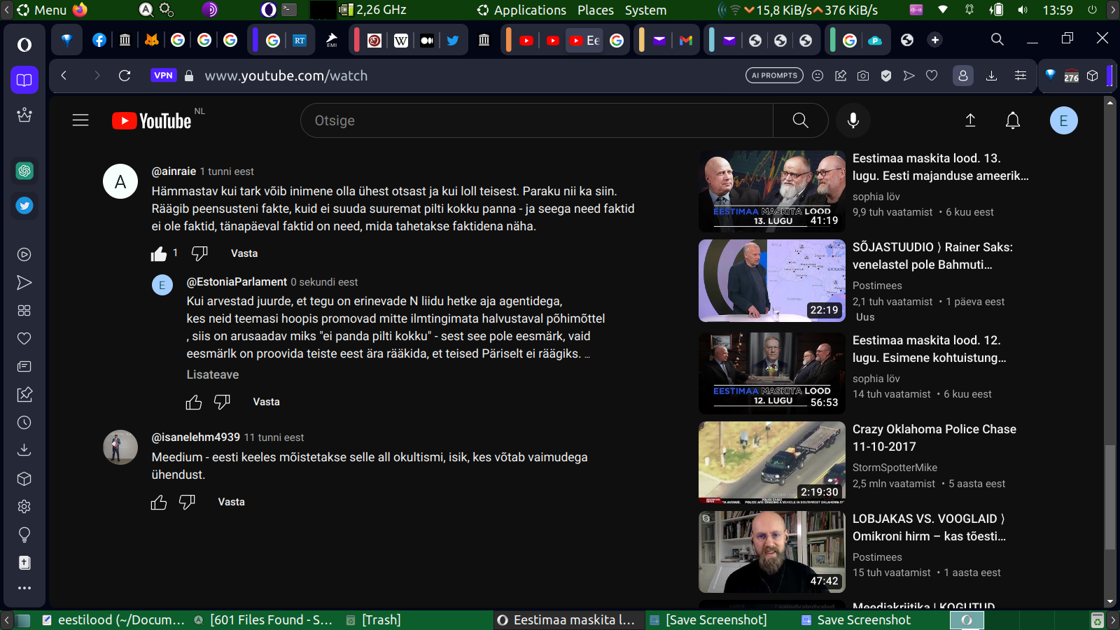1120x630 pixels.
Task: Open the Postimees channel under SÕJASTUUDIO video
Action: point(877,286)
